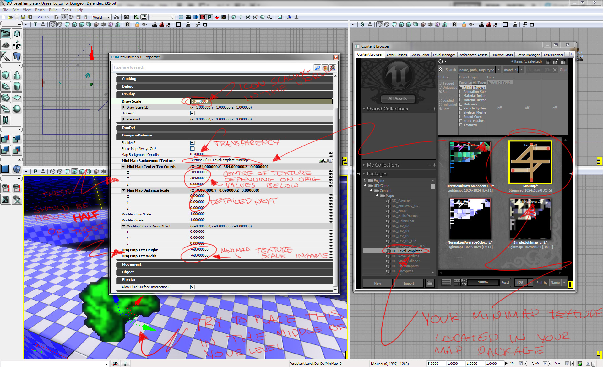Screen dimensions: 603x367
Task: Click the lock selected actors icon
Action: tap(137, 24)
